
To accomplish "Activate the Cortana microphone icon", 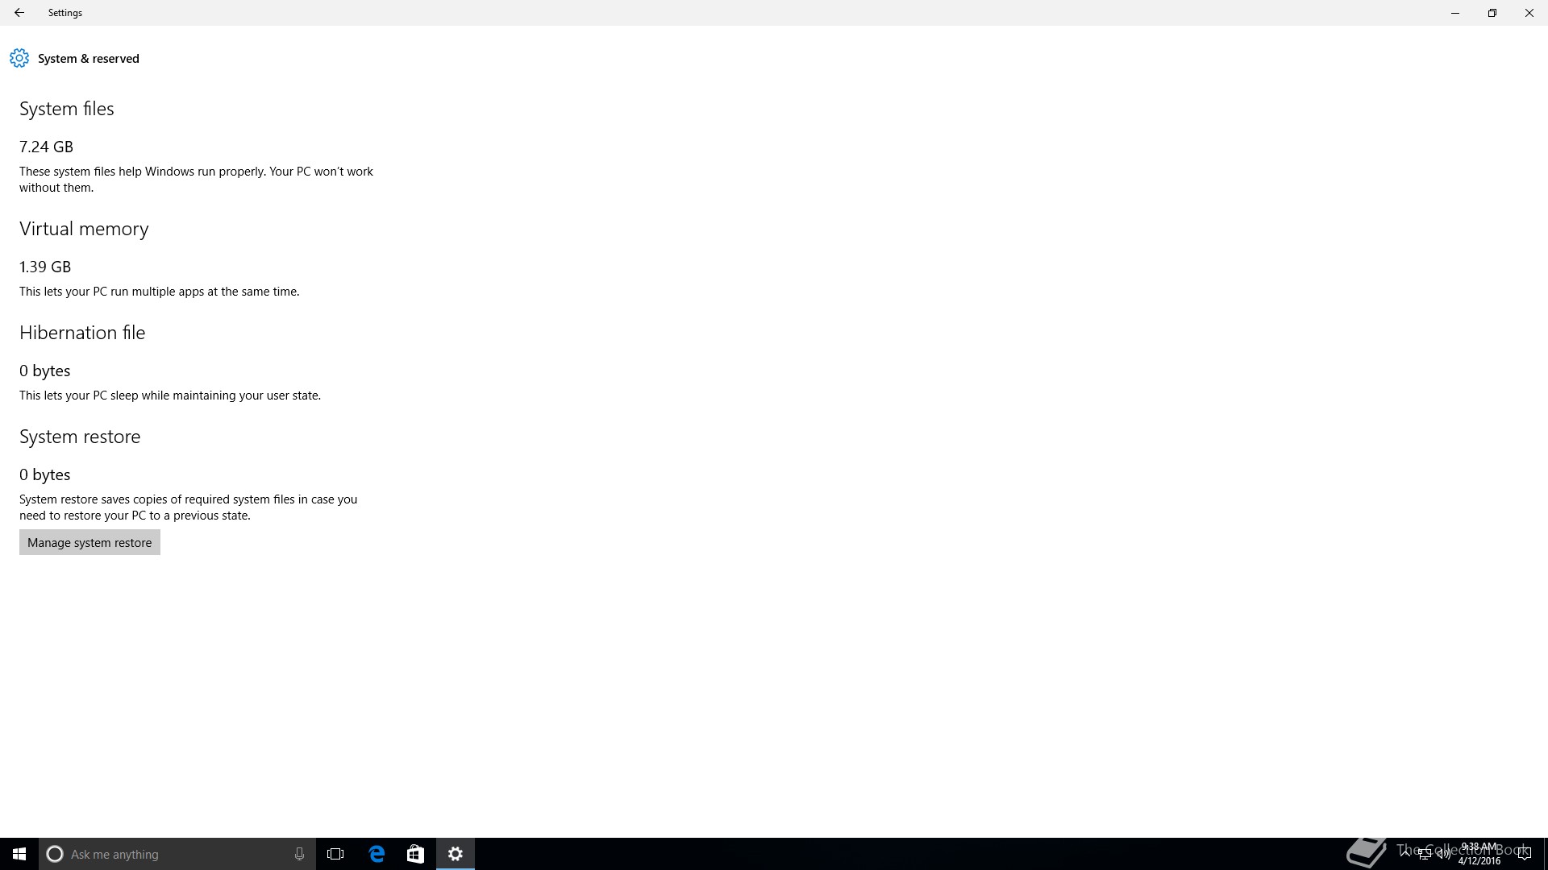I will (299, 854).
